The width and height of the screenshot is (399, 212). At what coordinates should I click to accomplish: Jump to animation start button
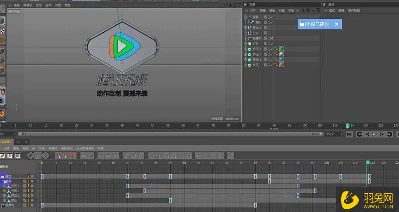(x=349, y=134)
